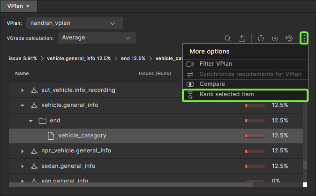Click the circular sync arrows toolbar icon
This screenshot has height=196, width=316.
(289, 38)
